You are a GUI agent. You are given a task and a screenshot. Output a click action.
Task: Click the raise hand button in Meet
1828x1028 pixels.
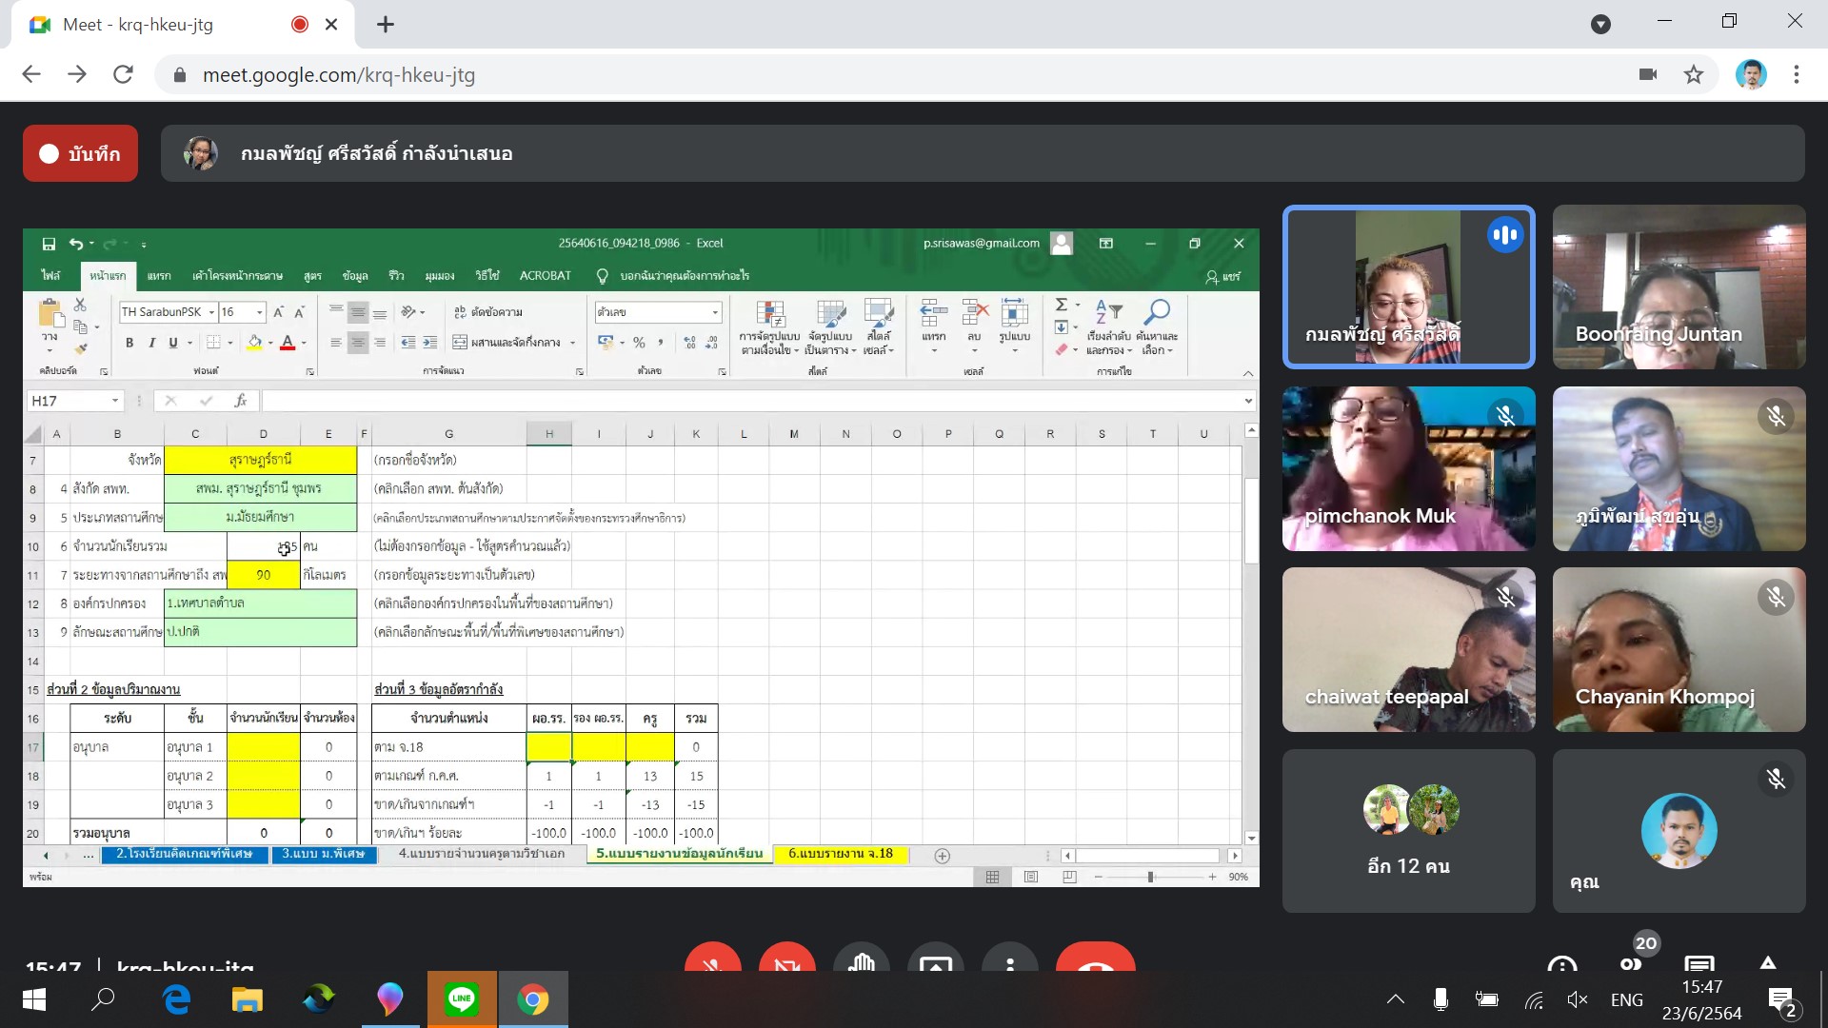861,959
